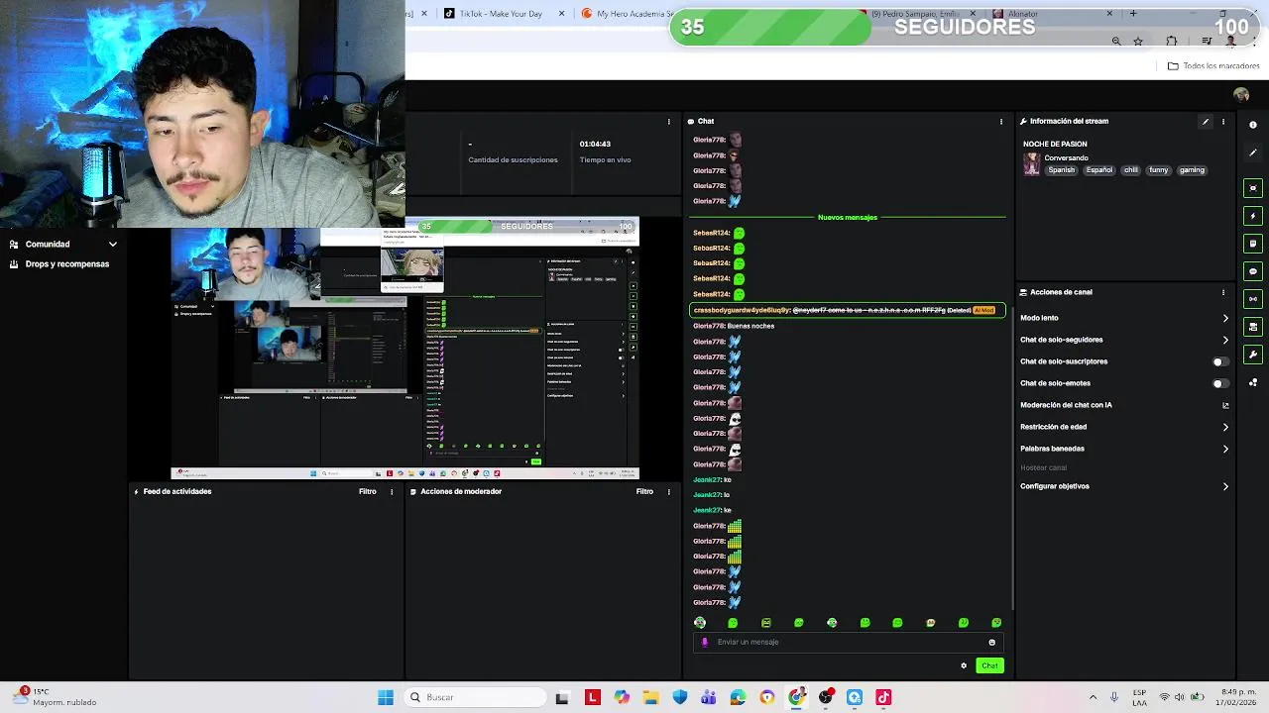Open Acciones de moderador three-dot menu
This screenshot has width=1269, height=713.
pyautogui.click(x=668, y=491)
